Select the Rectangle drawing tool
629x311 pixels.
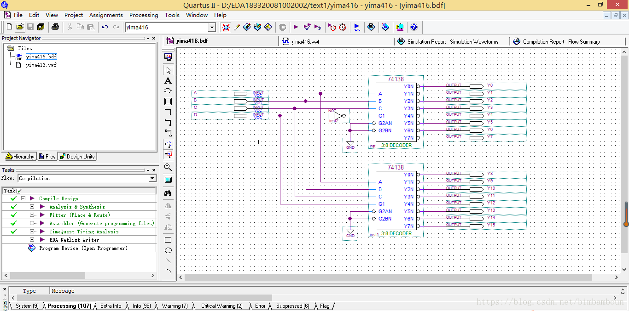click(168, 240)
